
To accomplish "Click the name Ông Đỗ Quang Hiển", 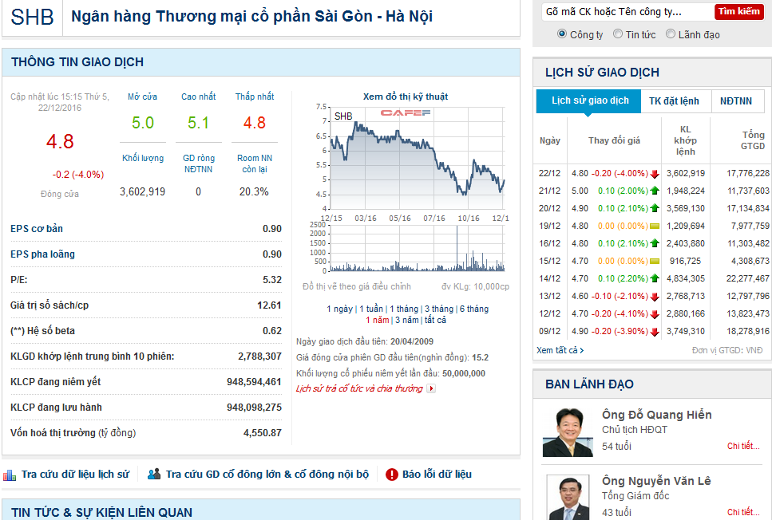I will 657,415.
